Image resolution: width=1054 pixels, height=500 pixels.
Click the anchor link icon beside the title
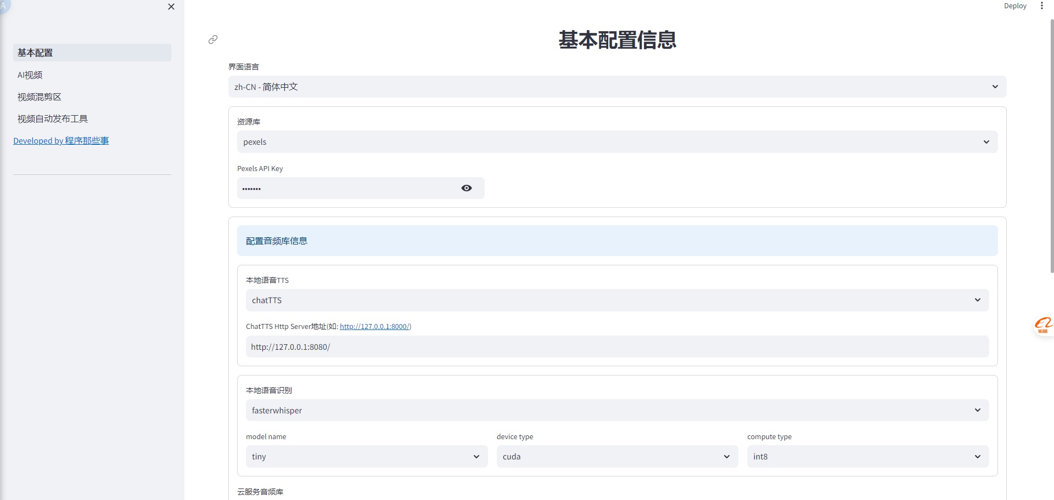coord(212,39)
